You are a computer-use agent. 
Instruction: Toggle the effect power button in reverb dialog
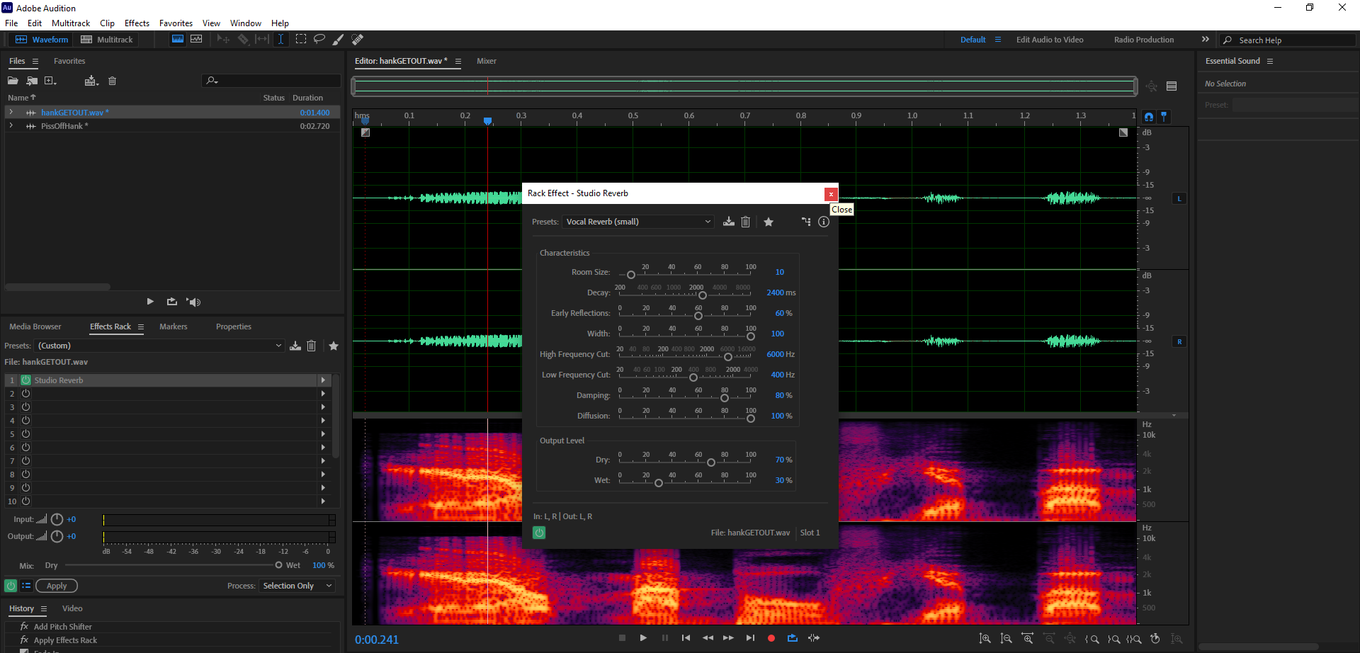tap(539, 533)
